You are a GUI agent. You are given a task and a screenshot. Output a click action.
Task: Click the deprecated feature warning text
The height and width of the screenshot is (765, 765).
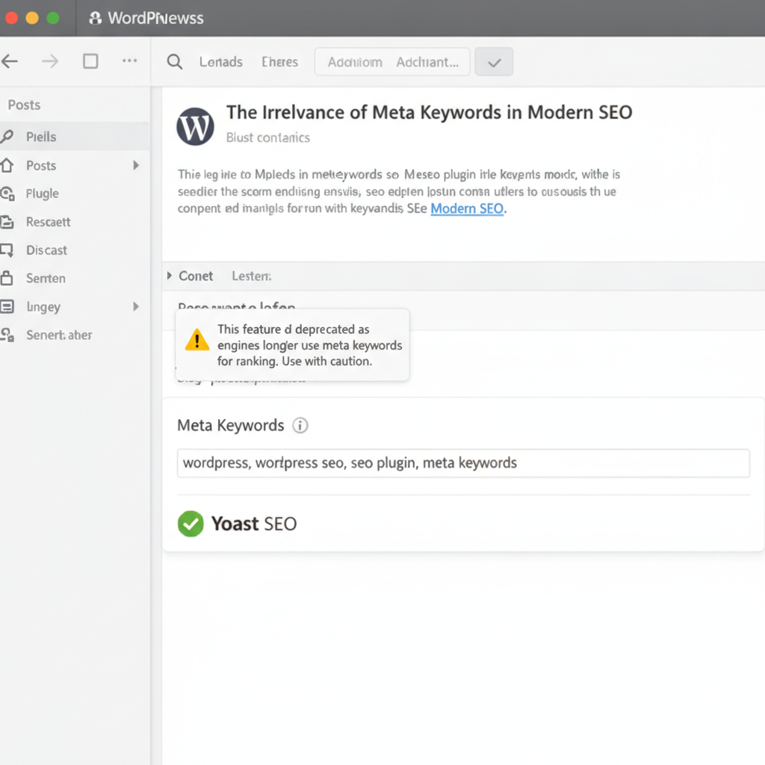[310, 345]
